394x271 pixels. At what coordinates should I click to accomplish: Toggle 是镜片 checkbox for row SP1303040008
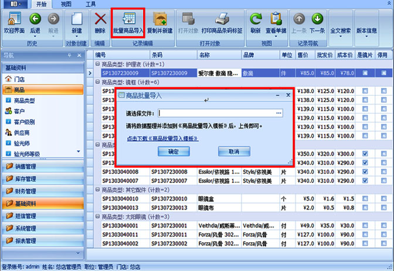(x=365, y=171)
